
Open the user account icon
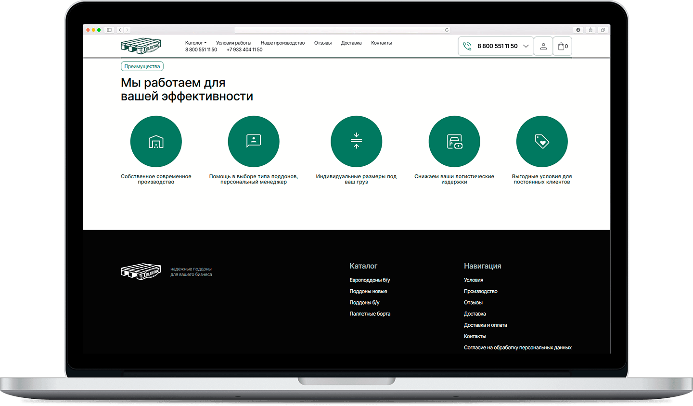coord(543,46)
